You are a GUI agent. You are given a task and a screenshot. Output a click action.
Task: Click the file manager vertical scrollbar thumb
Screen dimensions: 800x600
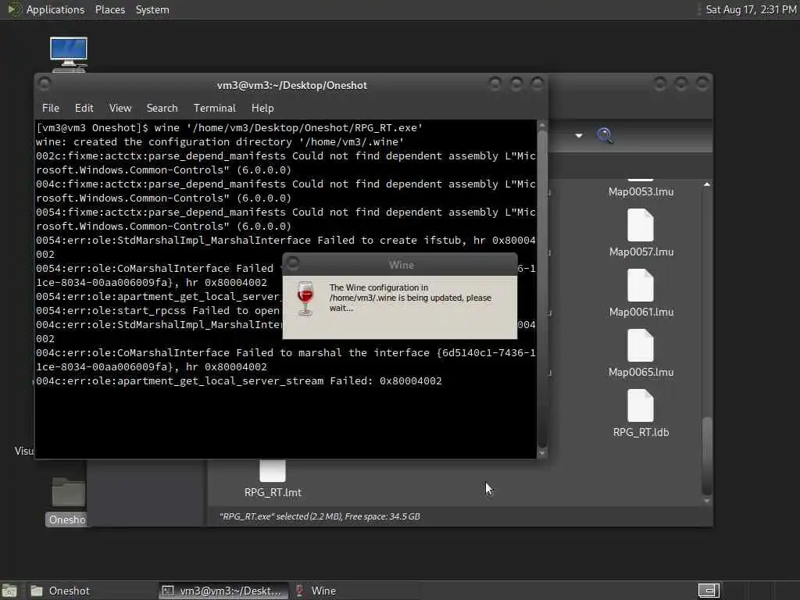point(706,455)
